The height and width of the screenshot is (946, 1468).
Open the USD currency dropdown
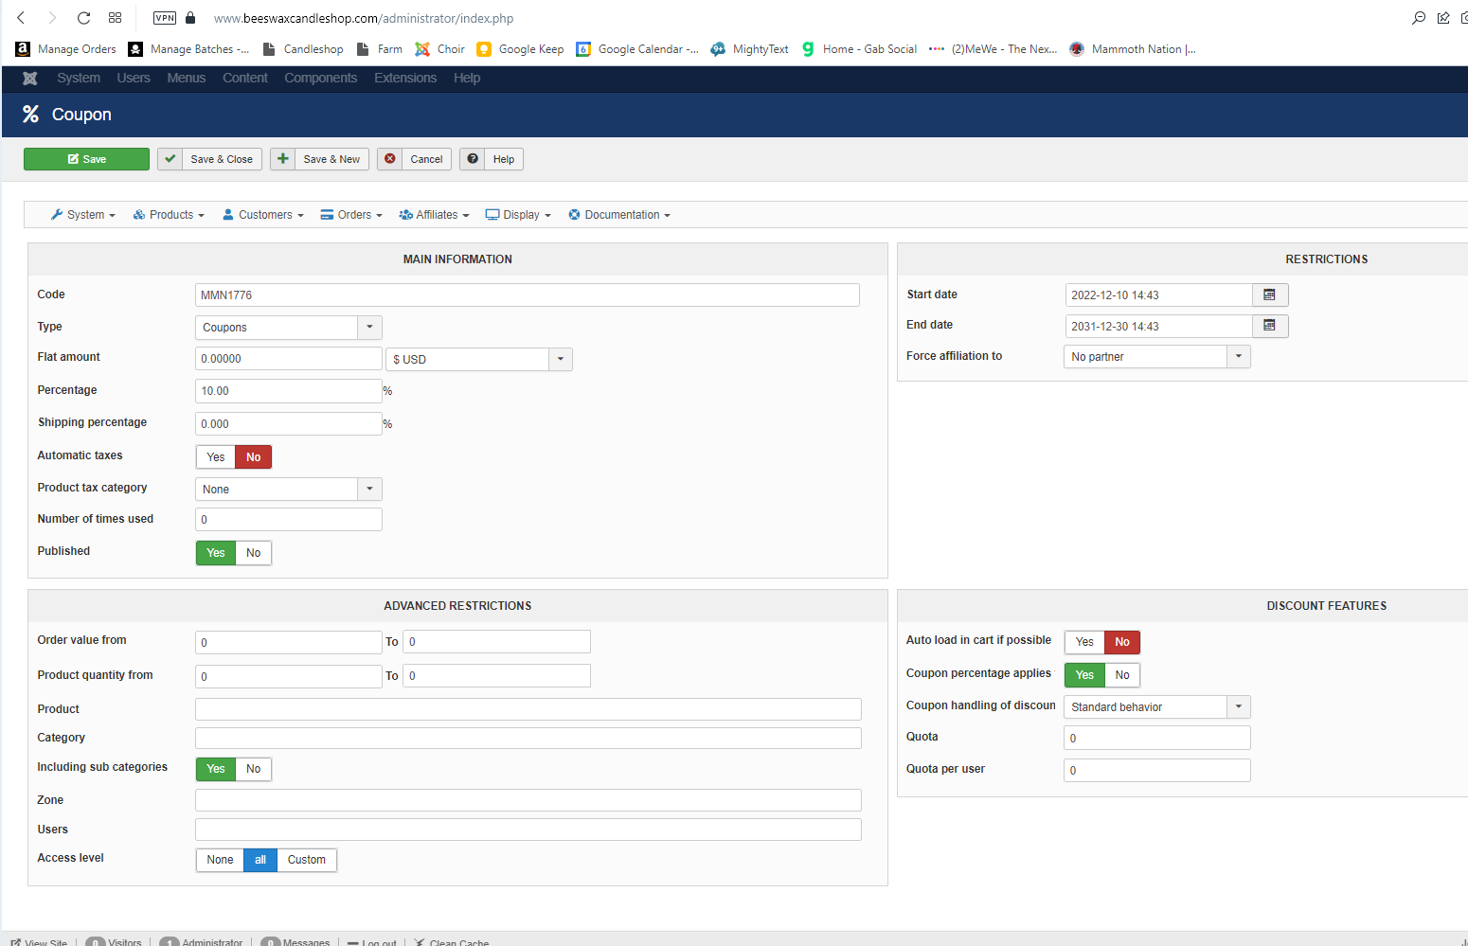560,360
